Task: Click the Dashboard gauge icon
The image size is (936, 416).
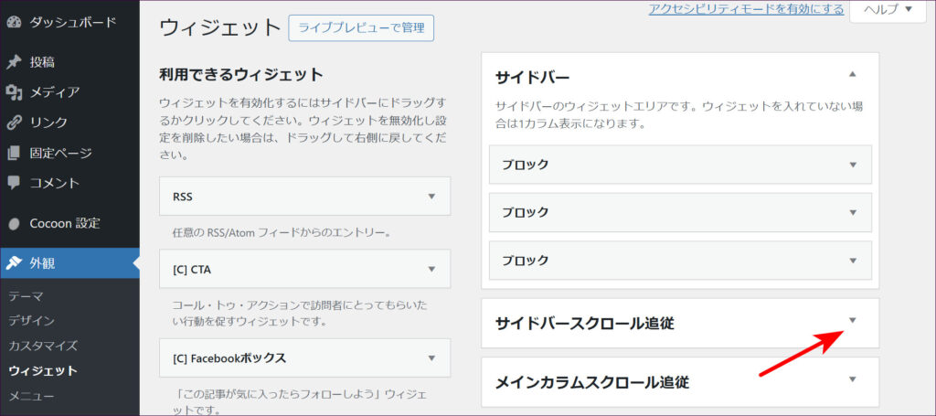Action: pos(14,21)
